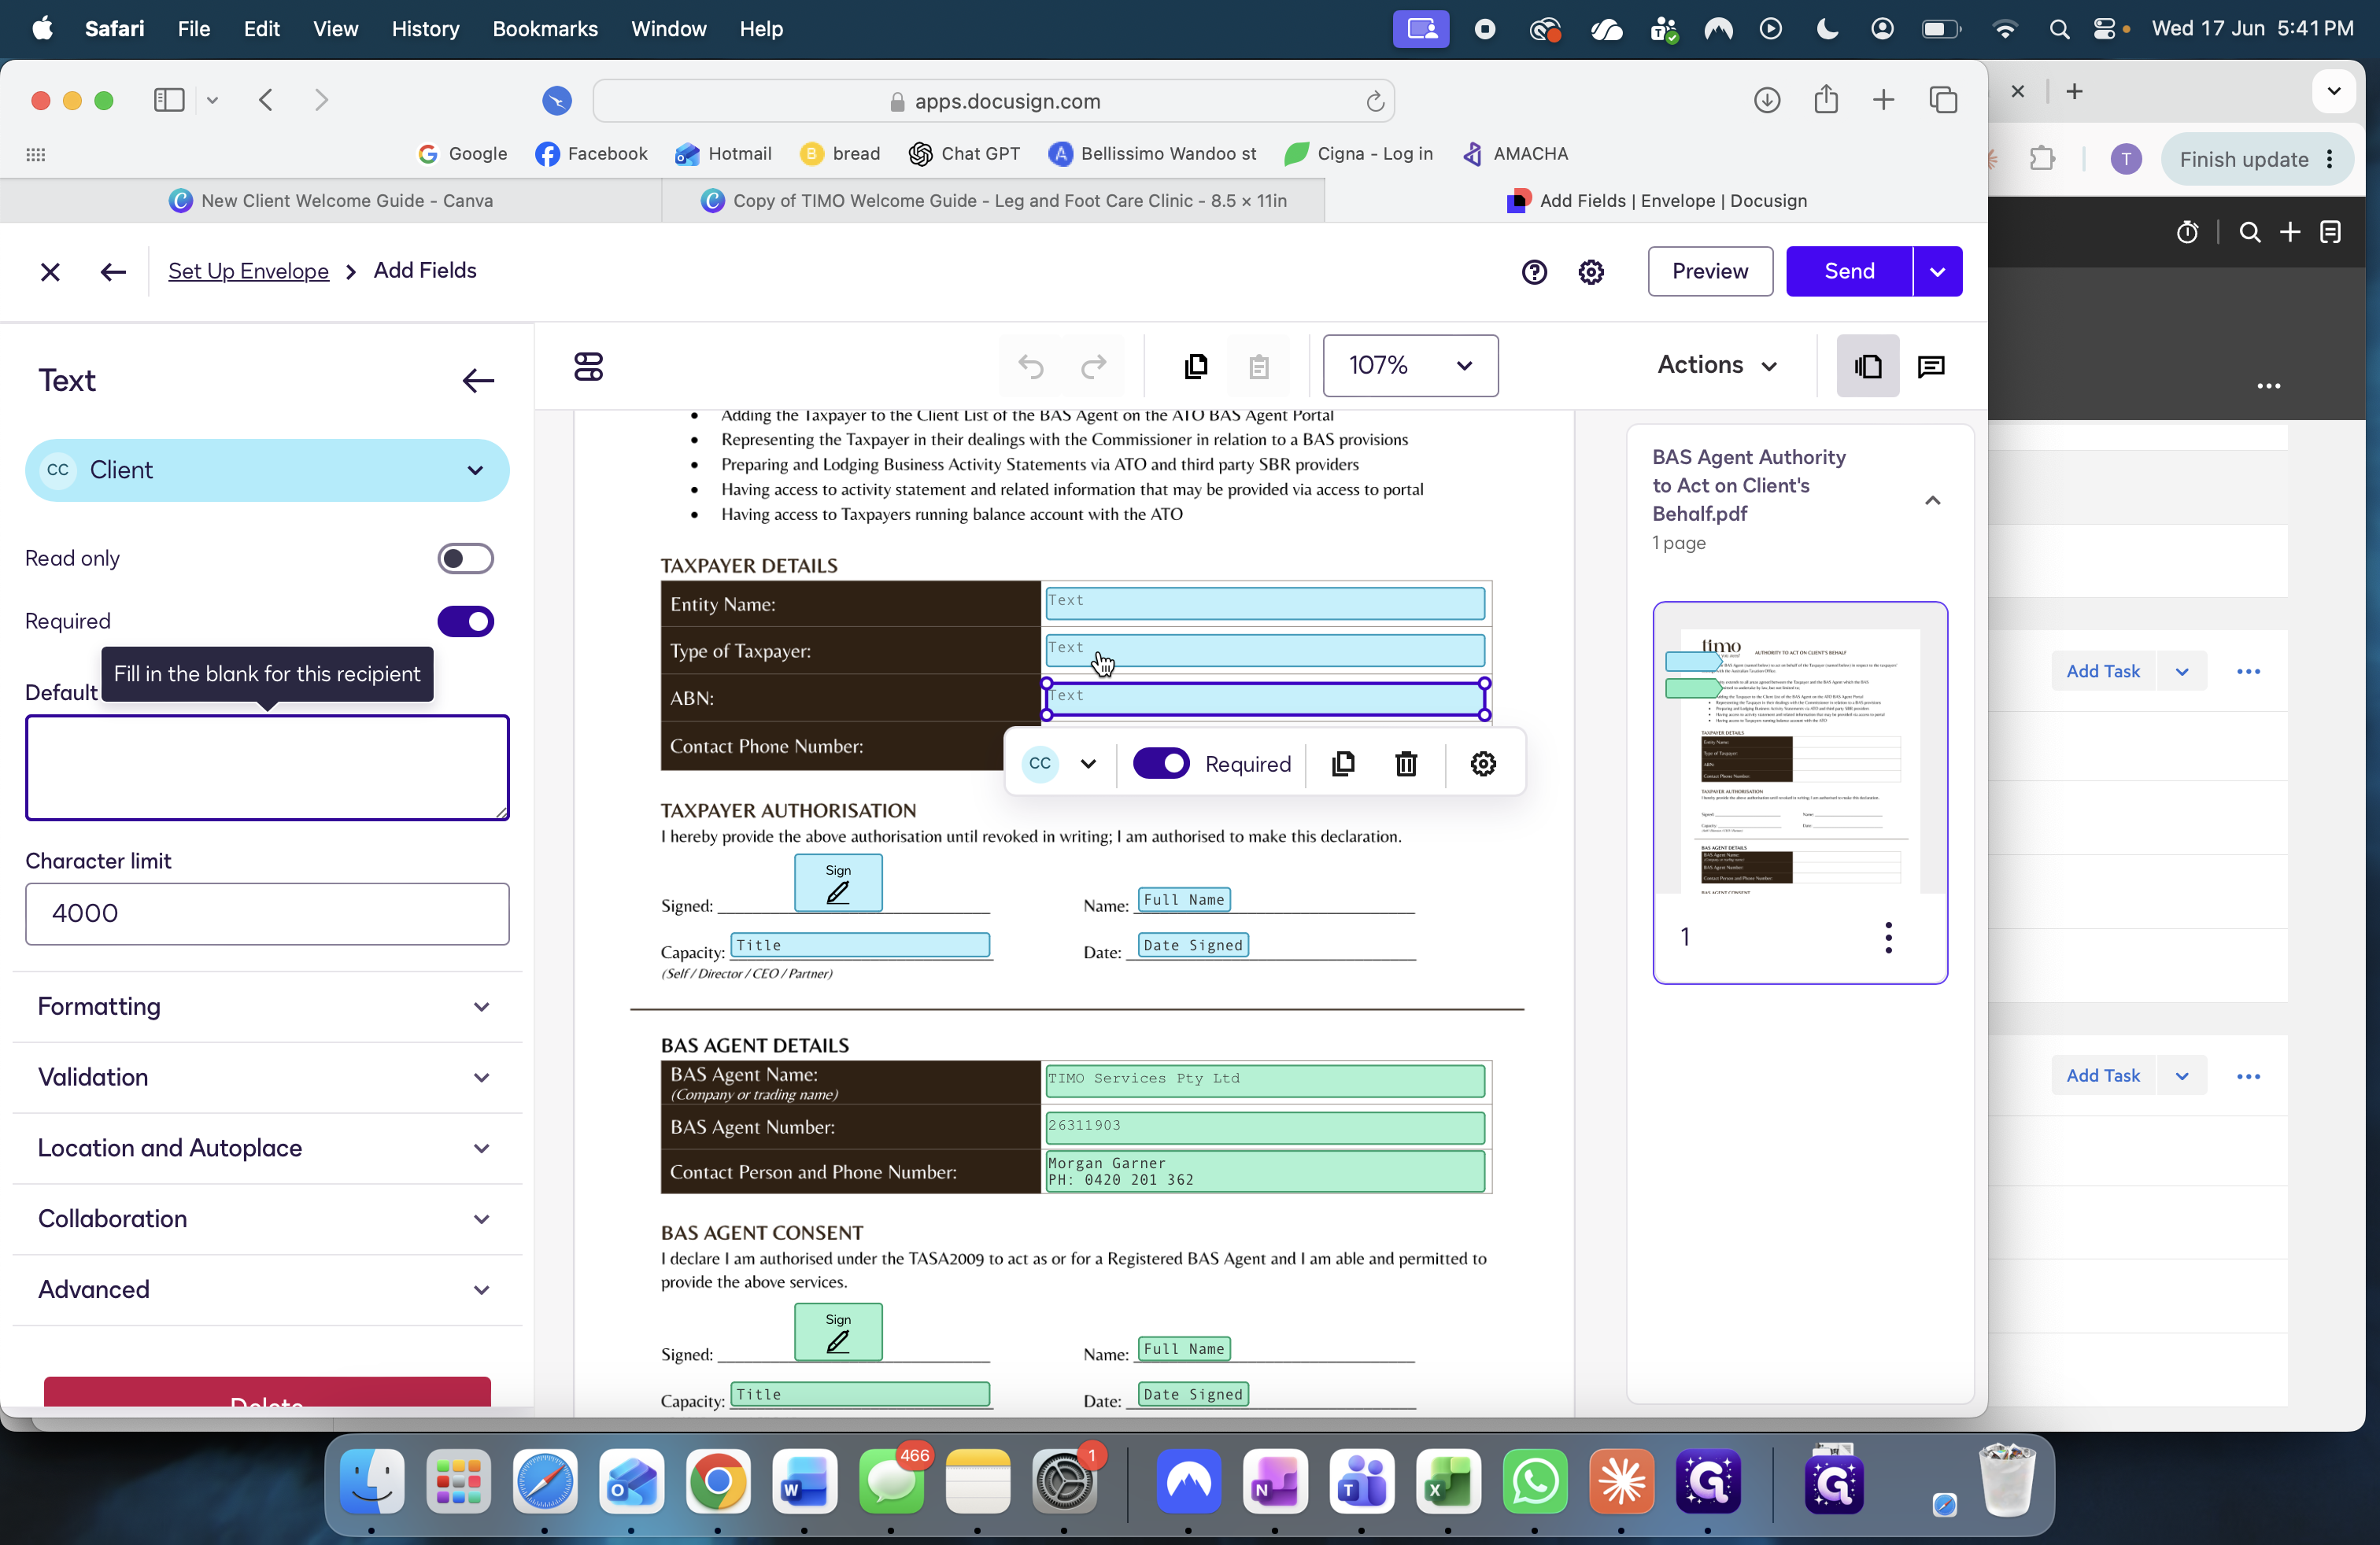Screen dimensions: 2380x1545
Task: Open Safari's File menu
Action: click(193, 29)
